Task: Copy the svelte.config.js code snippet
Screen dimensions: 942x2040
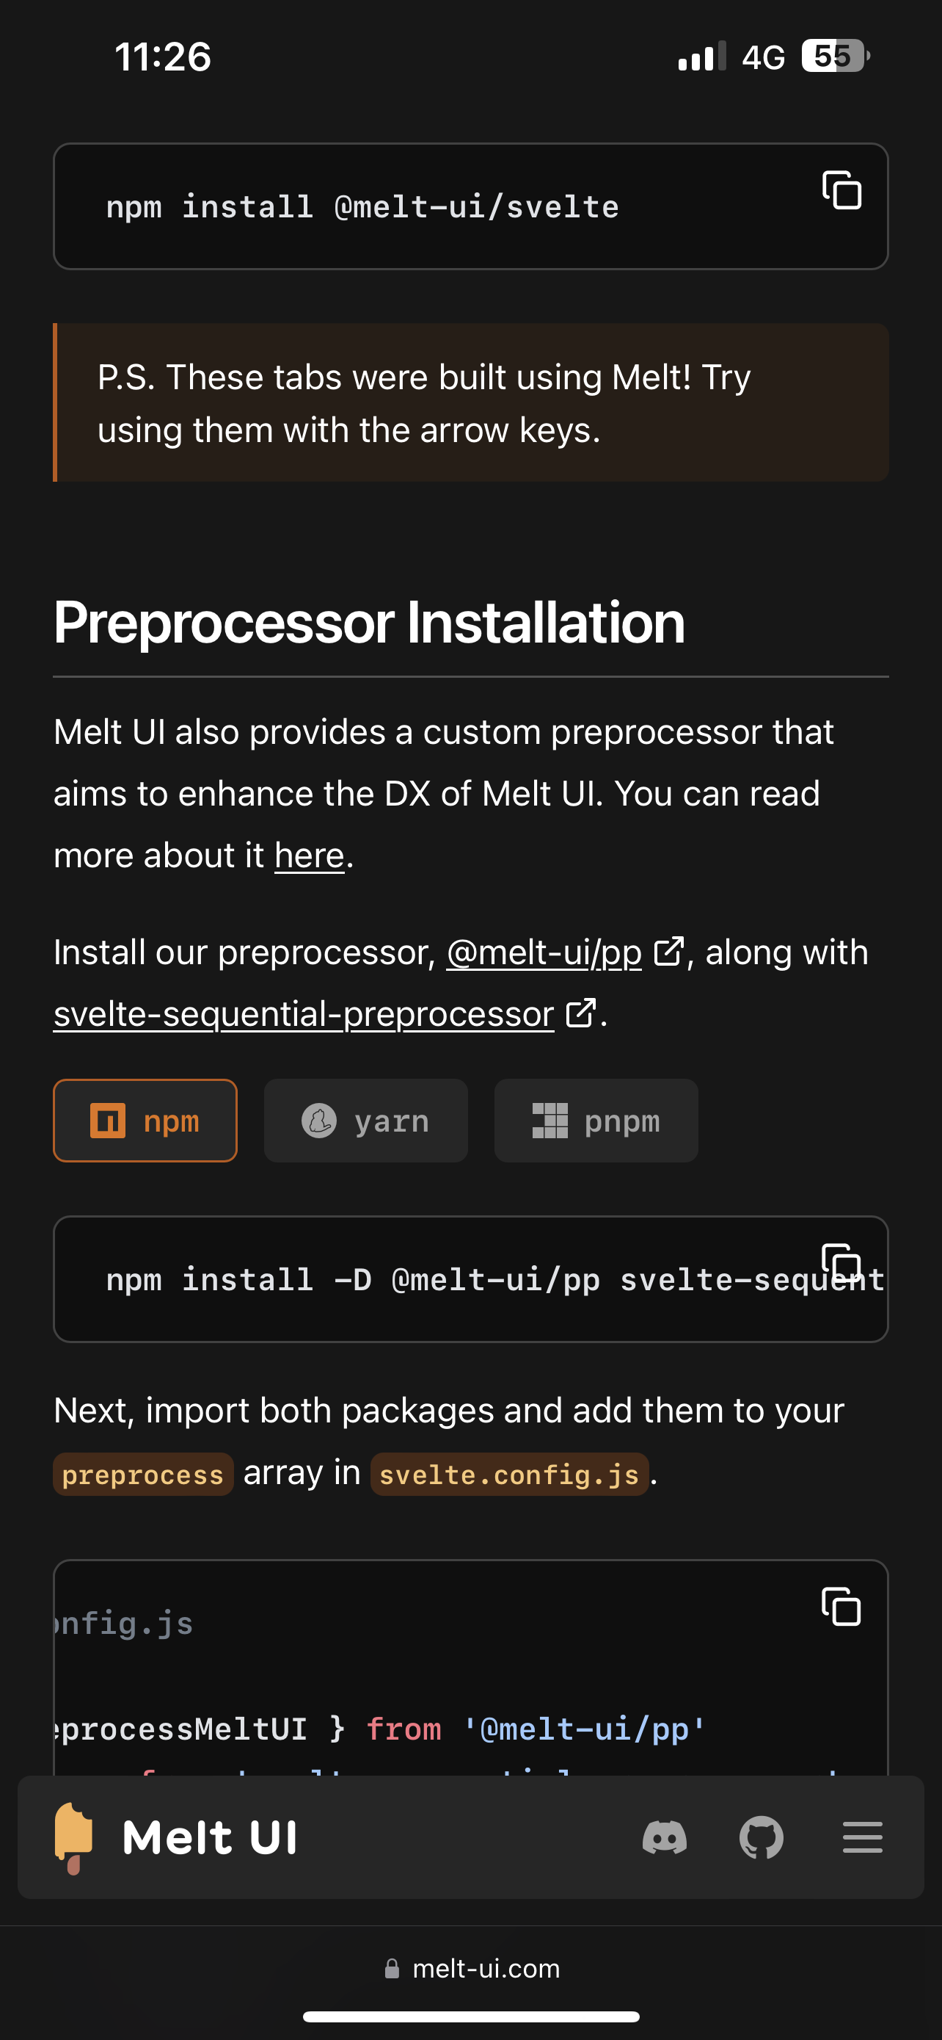Action: pos(840,1607)
